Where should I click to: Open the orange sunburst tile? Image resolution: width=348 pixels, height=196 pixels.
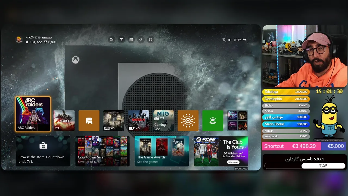[188, 121]
